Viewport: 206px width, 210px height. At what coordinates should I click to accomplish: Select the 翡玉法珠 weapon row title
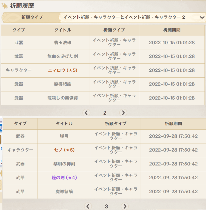pos(62,43)
